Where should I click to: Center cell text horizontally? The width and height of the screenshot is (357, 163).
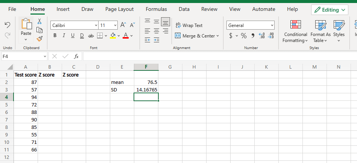156,31
